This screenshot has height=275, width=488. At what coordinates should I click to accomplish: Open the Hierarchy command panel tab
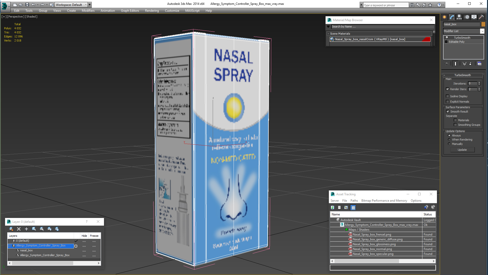[x=459, y=17]
